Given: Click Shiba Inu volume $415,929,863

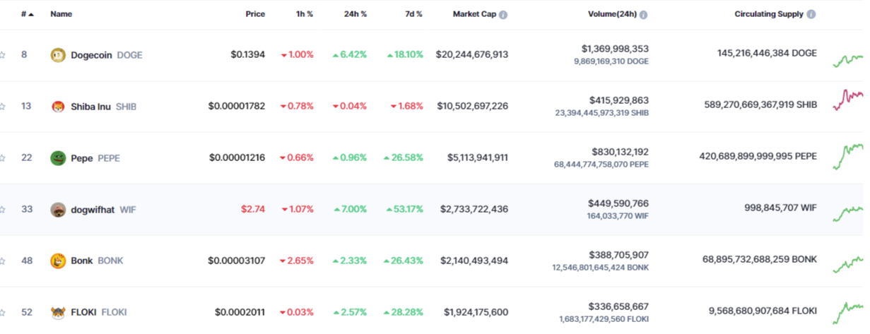Looking at the screenshot, I should tap(618, 100).
